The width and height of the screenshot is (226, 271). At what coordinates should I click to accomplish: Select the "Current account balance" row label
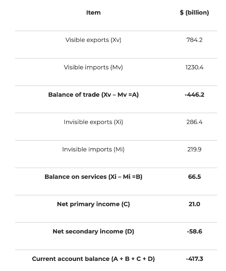click(93, 259)
